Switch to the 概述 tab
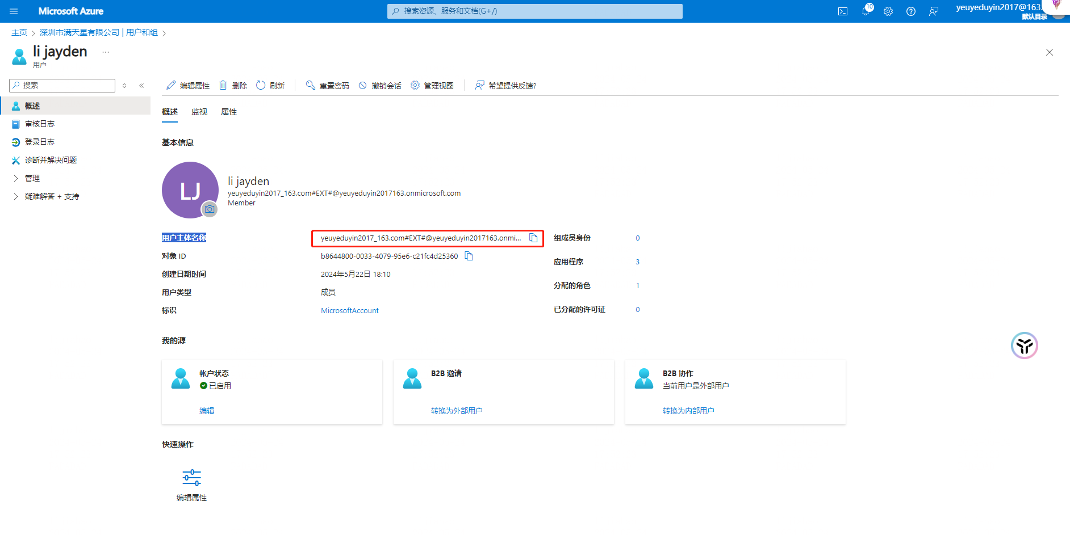The image size is (1070, 535). pos(170,112)
